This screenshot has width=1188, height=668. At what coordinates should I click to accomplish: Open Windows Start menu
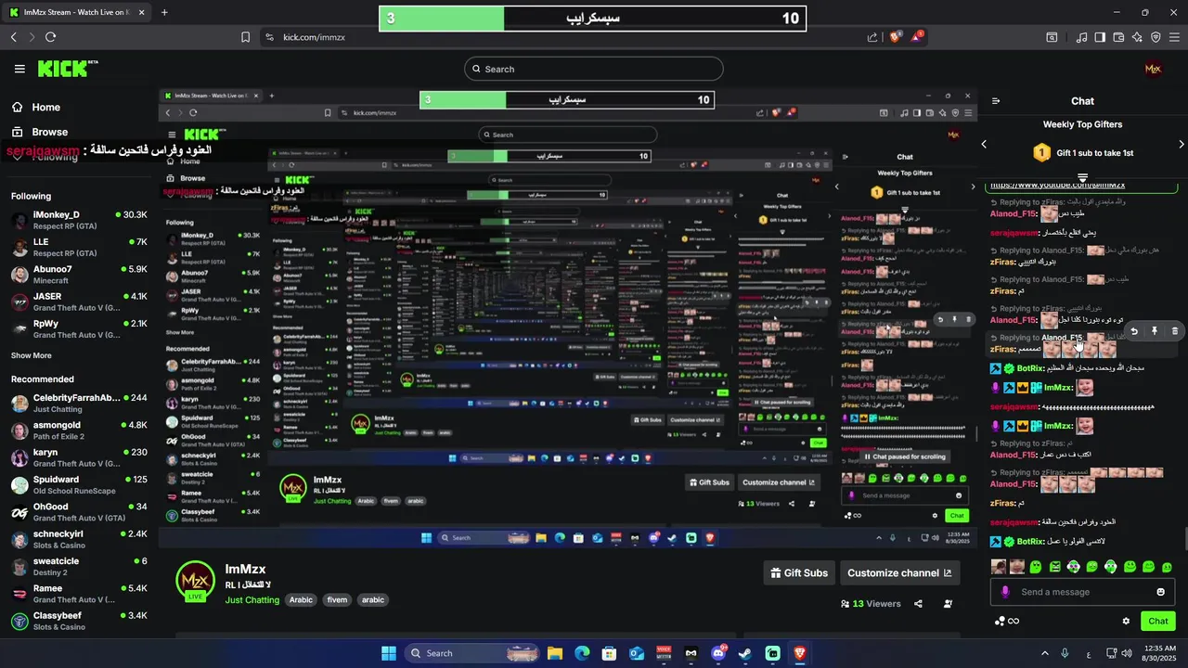[389, 653]
